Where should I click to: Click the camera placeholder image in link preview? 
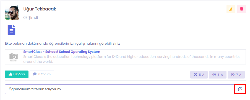pos(13,57)
